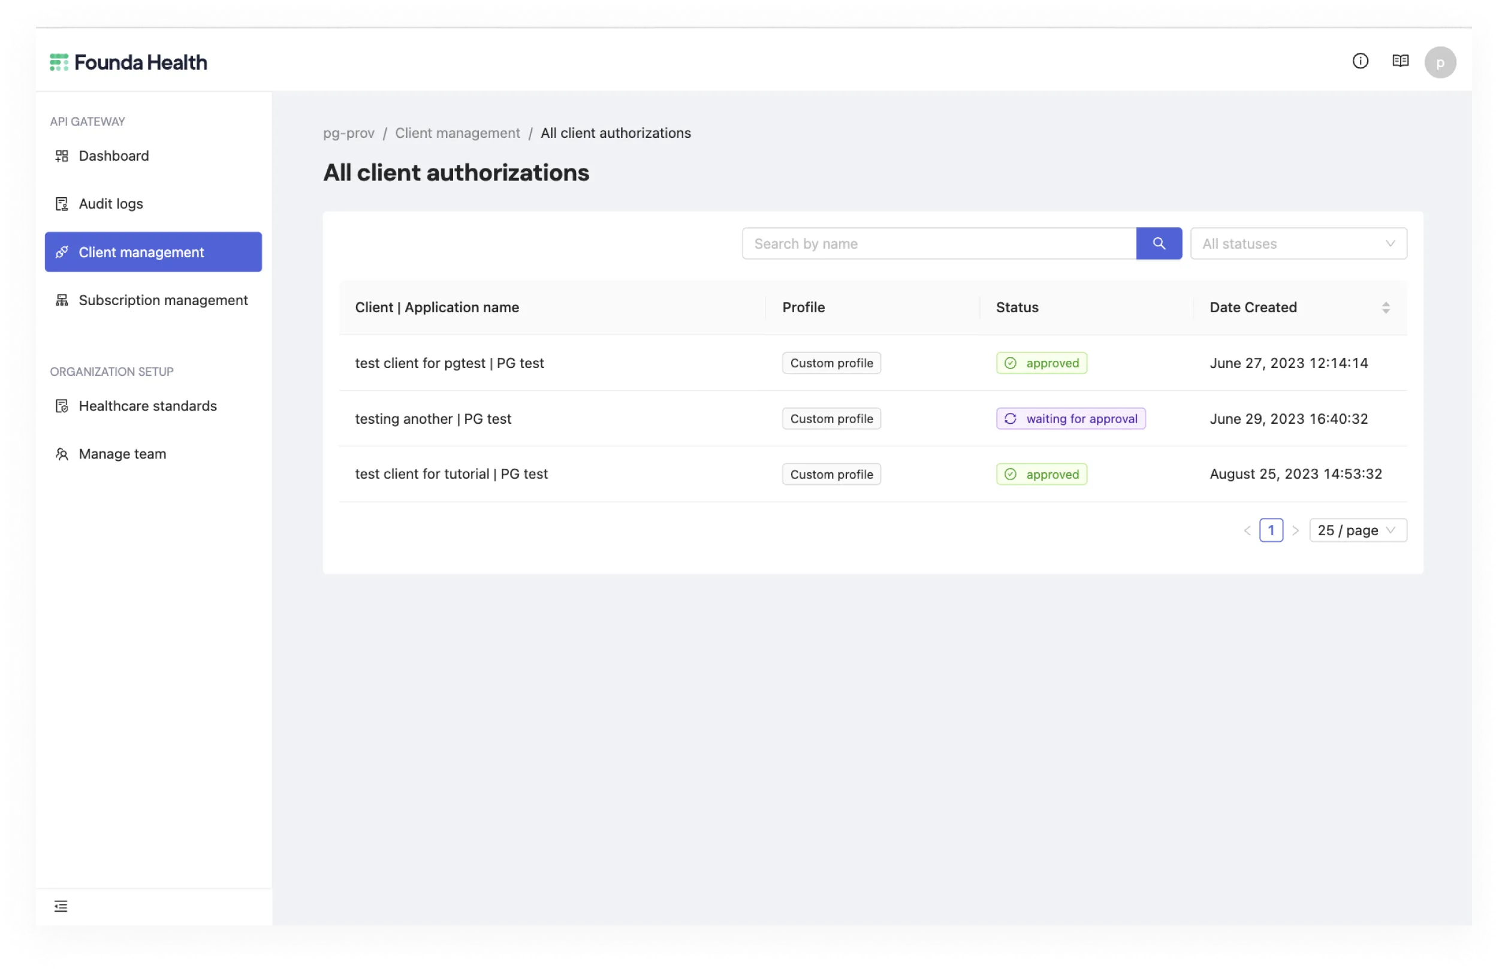This screenshot has width=1508, height=971.
Task: Click the pg-prov breadcrumb link
Action: (349, 133)
